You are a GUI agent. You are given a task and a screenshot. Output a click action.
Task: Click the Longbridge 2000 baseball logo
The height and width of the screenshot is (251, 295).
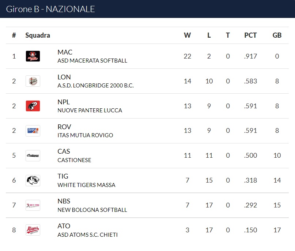click(x=33, y=81)
